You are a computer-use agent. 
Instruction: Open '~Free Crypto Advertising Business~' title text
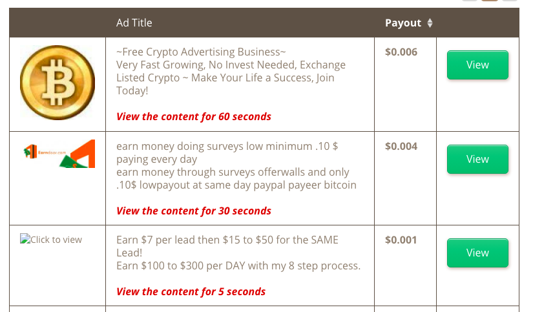(x=201, y=52)
